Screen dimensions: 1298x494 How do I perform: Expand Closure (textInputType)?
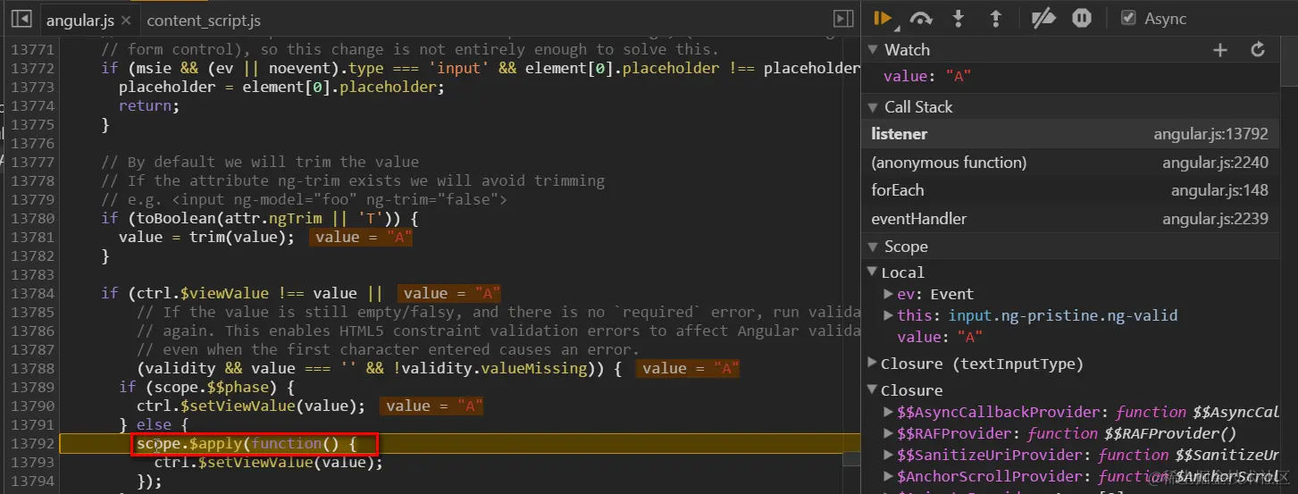(873, 363)
